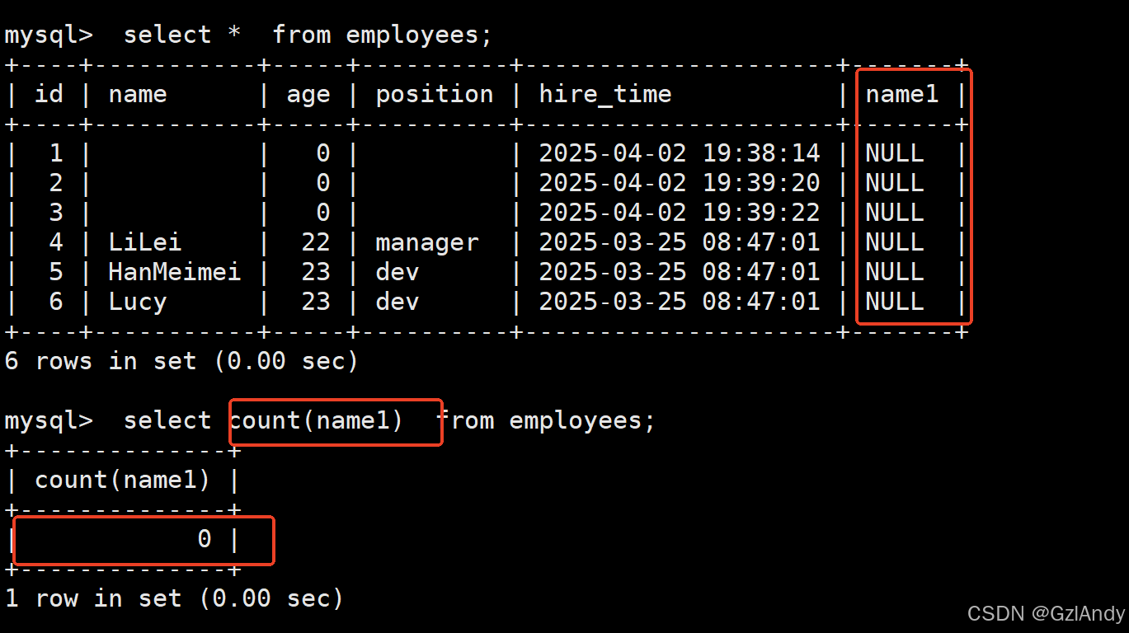Click the id value '4'

[x=56, y=242]
